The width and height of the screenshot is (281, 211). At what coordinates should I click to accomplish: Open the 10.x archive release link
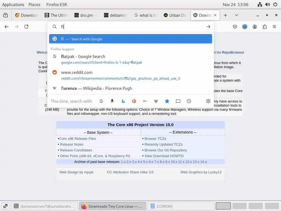(x=174, y=162)
